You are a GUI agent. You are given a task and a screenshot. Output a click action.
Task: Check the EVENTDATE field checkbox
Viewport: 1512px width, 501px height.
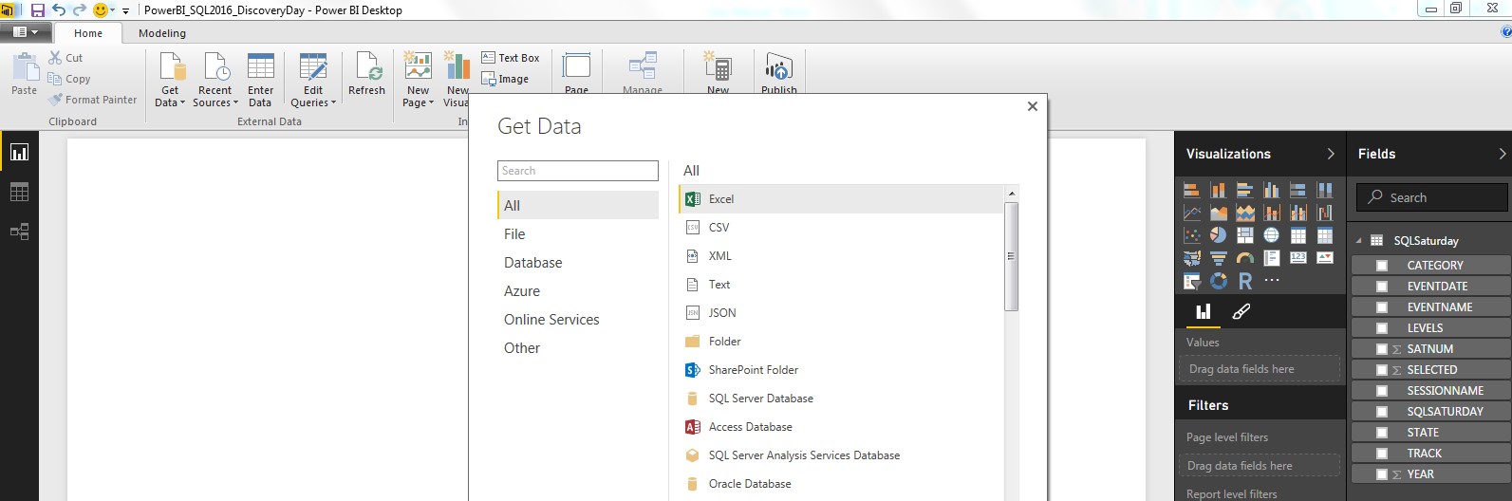(x=1382, y=287)
